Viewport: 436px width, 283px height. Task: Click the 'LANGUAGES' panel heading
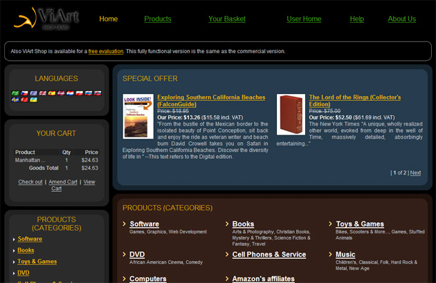click(57, 79)
